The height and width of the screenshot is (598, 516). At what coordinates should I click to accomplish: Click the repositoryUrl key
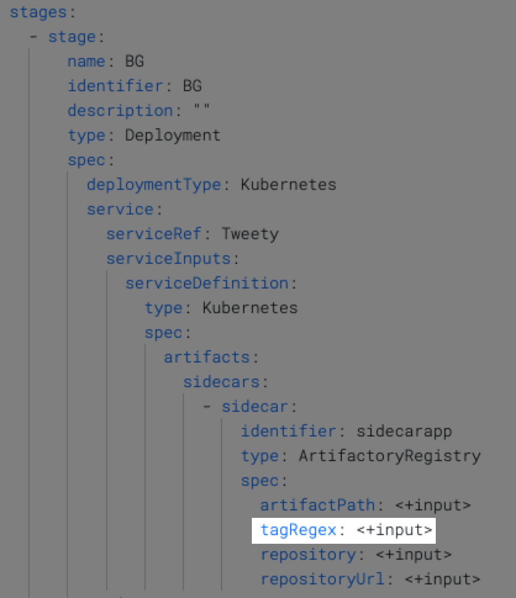(322, 580)
